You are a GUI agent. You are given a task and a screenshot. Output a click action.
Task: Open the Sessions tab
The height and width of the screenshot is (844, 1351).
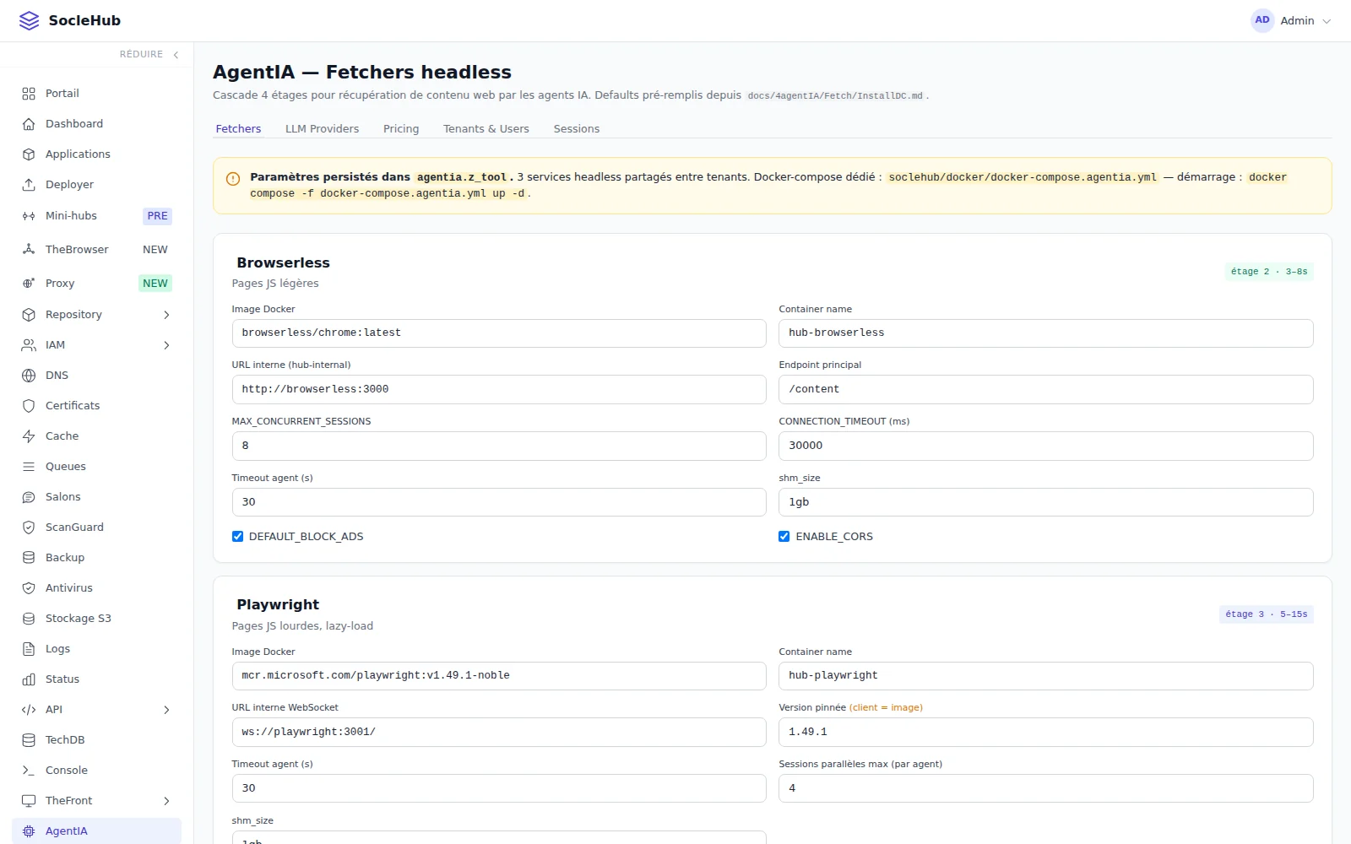tap(577, 129)
